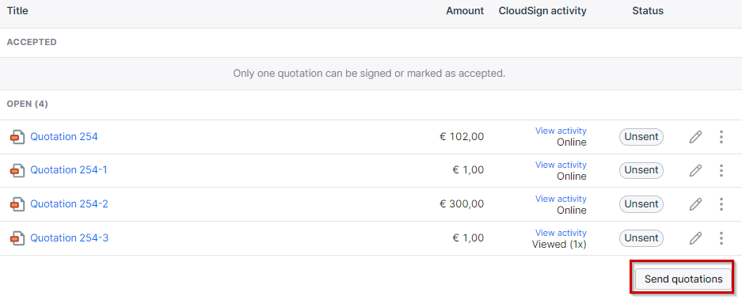This screenshot has width=742, height=300.
Task: Click the document icon beside Quotation 254
Action: point(17,137)
